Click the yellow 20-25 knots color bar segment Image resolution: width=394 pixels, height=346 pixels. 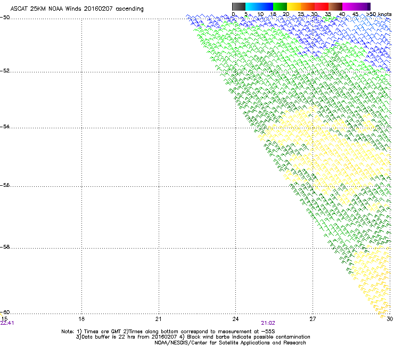point(294,6)
